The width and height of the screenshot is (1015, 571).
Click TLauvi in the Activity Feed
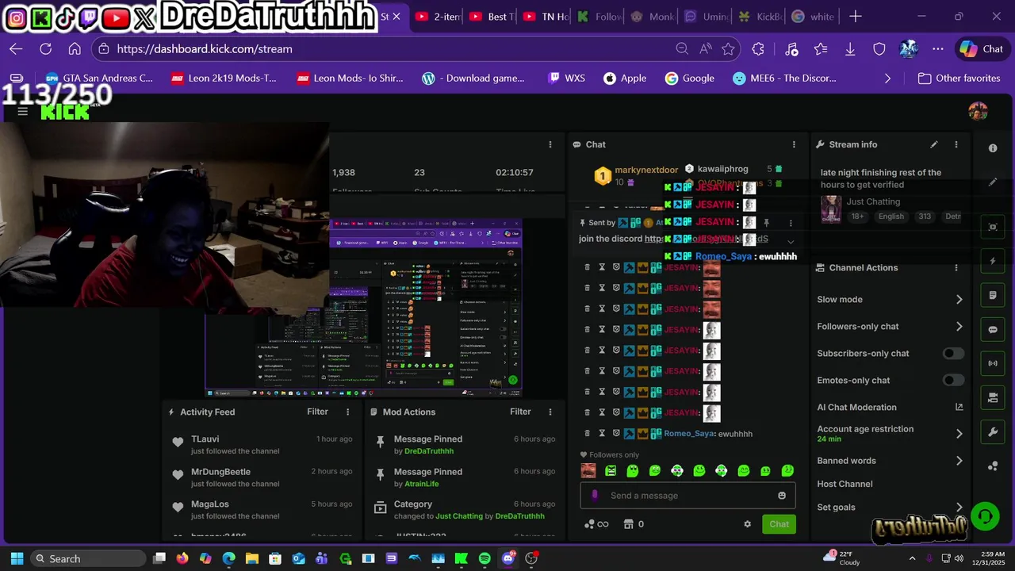click(205, 439)
